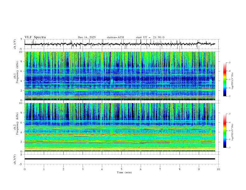
Task: Select the 5 minute tick label on time axis
Action: pyautogui.click(x=121, y=169)
